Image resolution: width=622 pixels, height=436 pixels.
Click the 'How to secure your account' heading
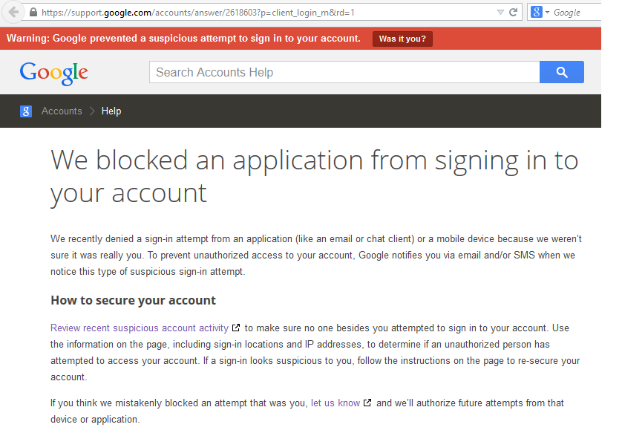(133, 300)
